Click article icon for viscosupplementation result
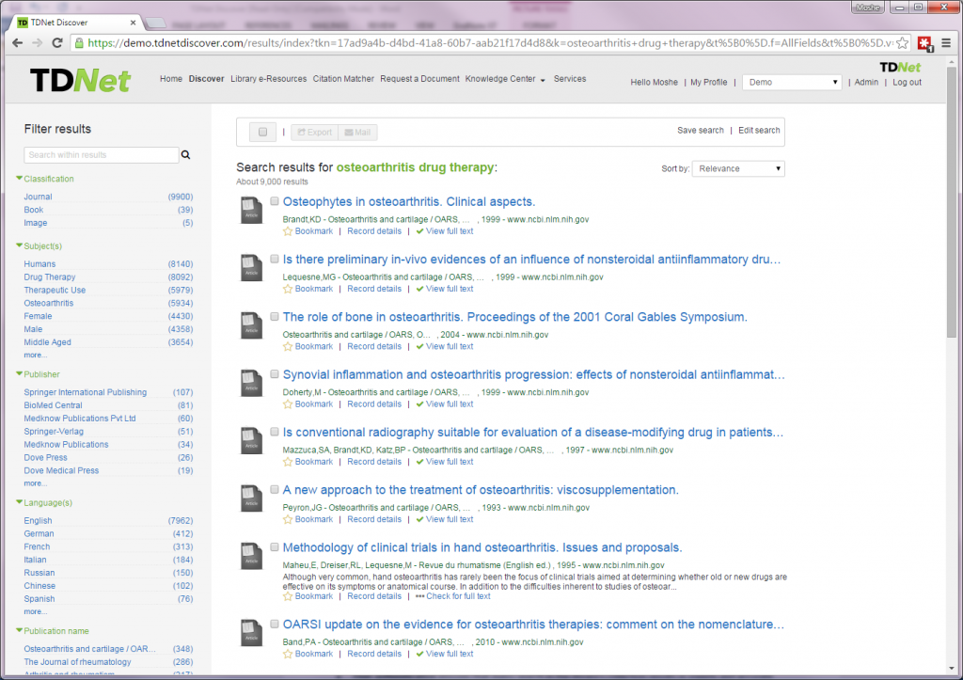963x680 pixels. pyautogui.click(x=251, y=498)
